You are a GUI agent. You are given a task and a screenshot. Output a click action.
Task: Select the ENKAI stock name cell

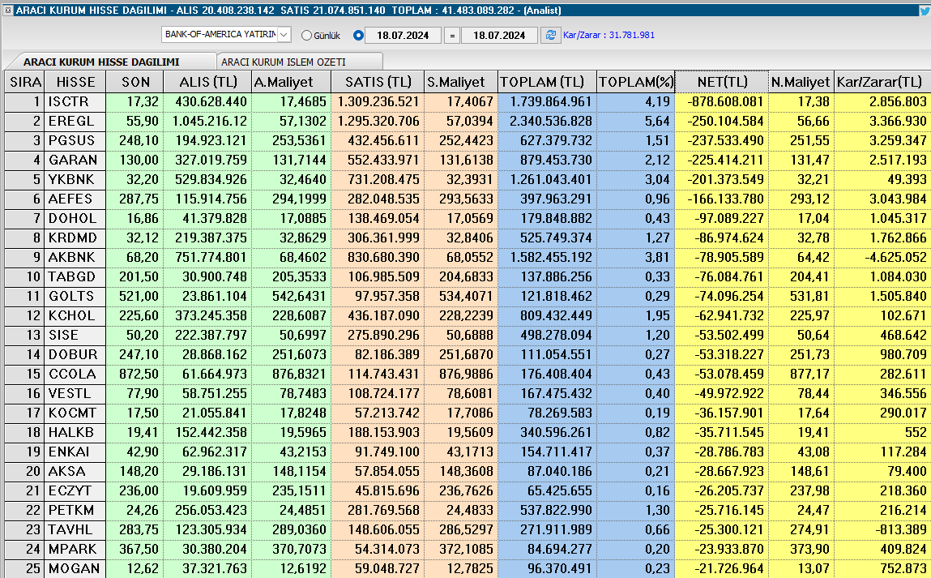pos(75,452)
